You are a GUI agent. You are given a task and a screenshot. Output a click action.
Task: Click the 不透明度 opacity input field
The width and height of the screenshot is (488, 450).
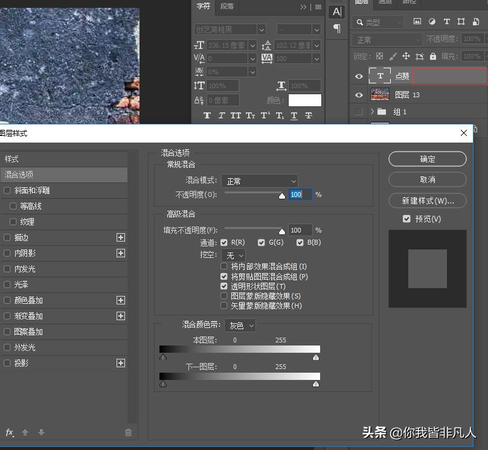pos(300,194)
